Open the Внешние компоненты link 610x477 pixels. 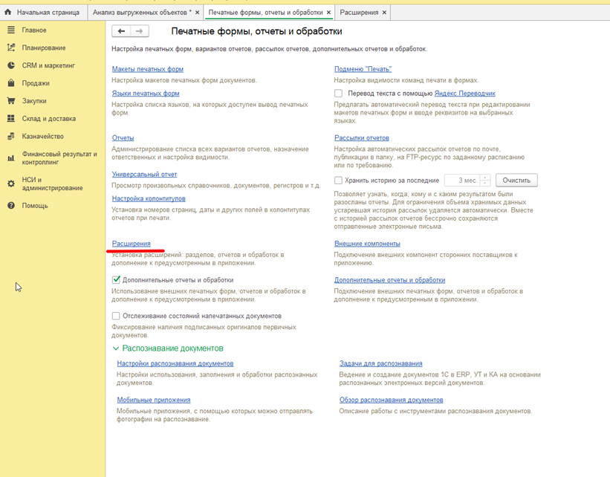(367, 244)
